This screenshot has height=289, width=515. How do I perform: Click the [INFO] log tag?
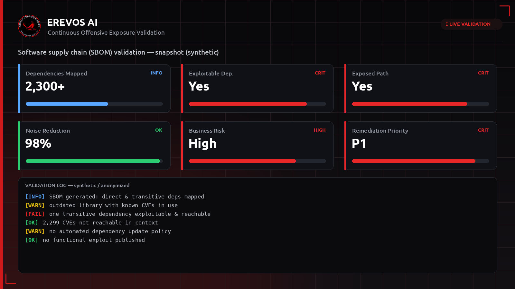click(35, 197)
